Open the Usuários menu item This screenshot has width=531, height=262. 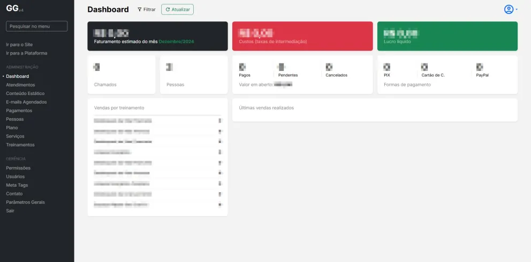(x=15, y=177)
